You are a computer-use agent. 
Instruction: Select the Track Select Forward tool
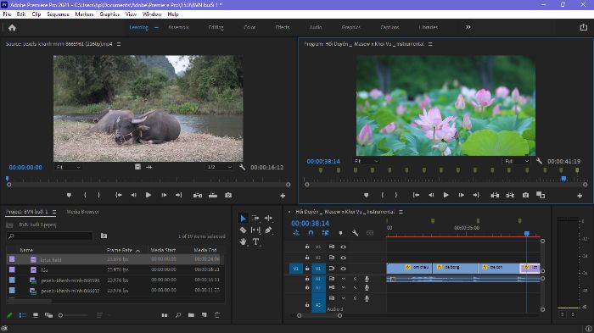point(255,219)
